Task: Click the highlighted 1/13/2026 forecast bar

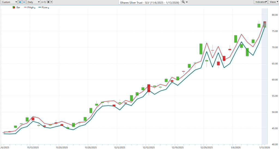Action: pyautogui.click(x=265, y=24)
